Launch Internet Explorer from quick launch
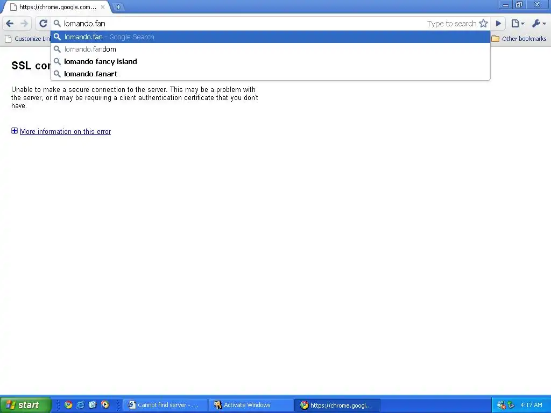Viewport: 551px width, 413px height. 81,405
